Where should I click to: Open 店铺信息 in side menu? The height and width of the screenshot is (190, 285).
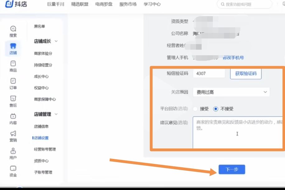point(41,126)
